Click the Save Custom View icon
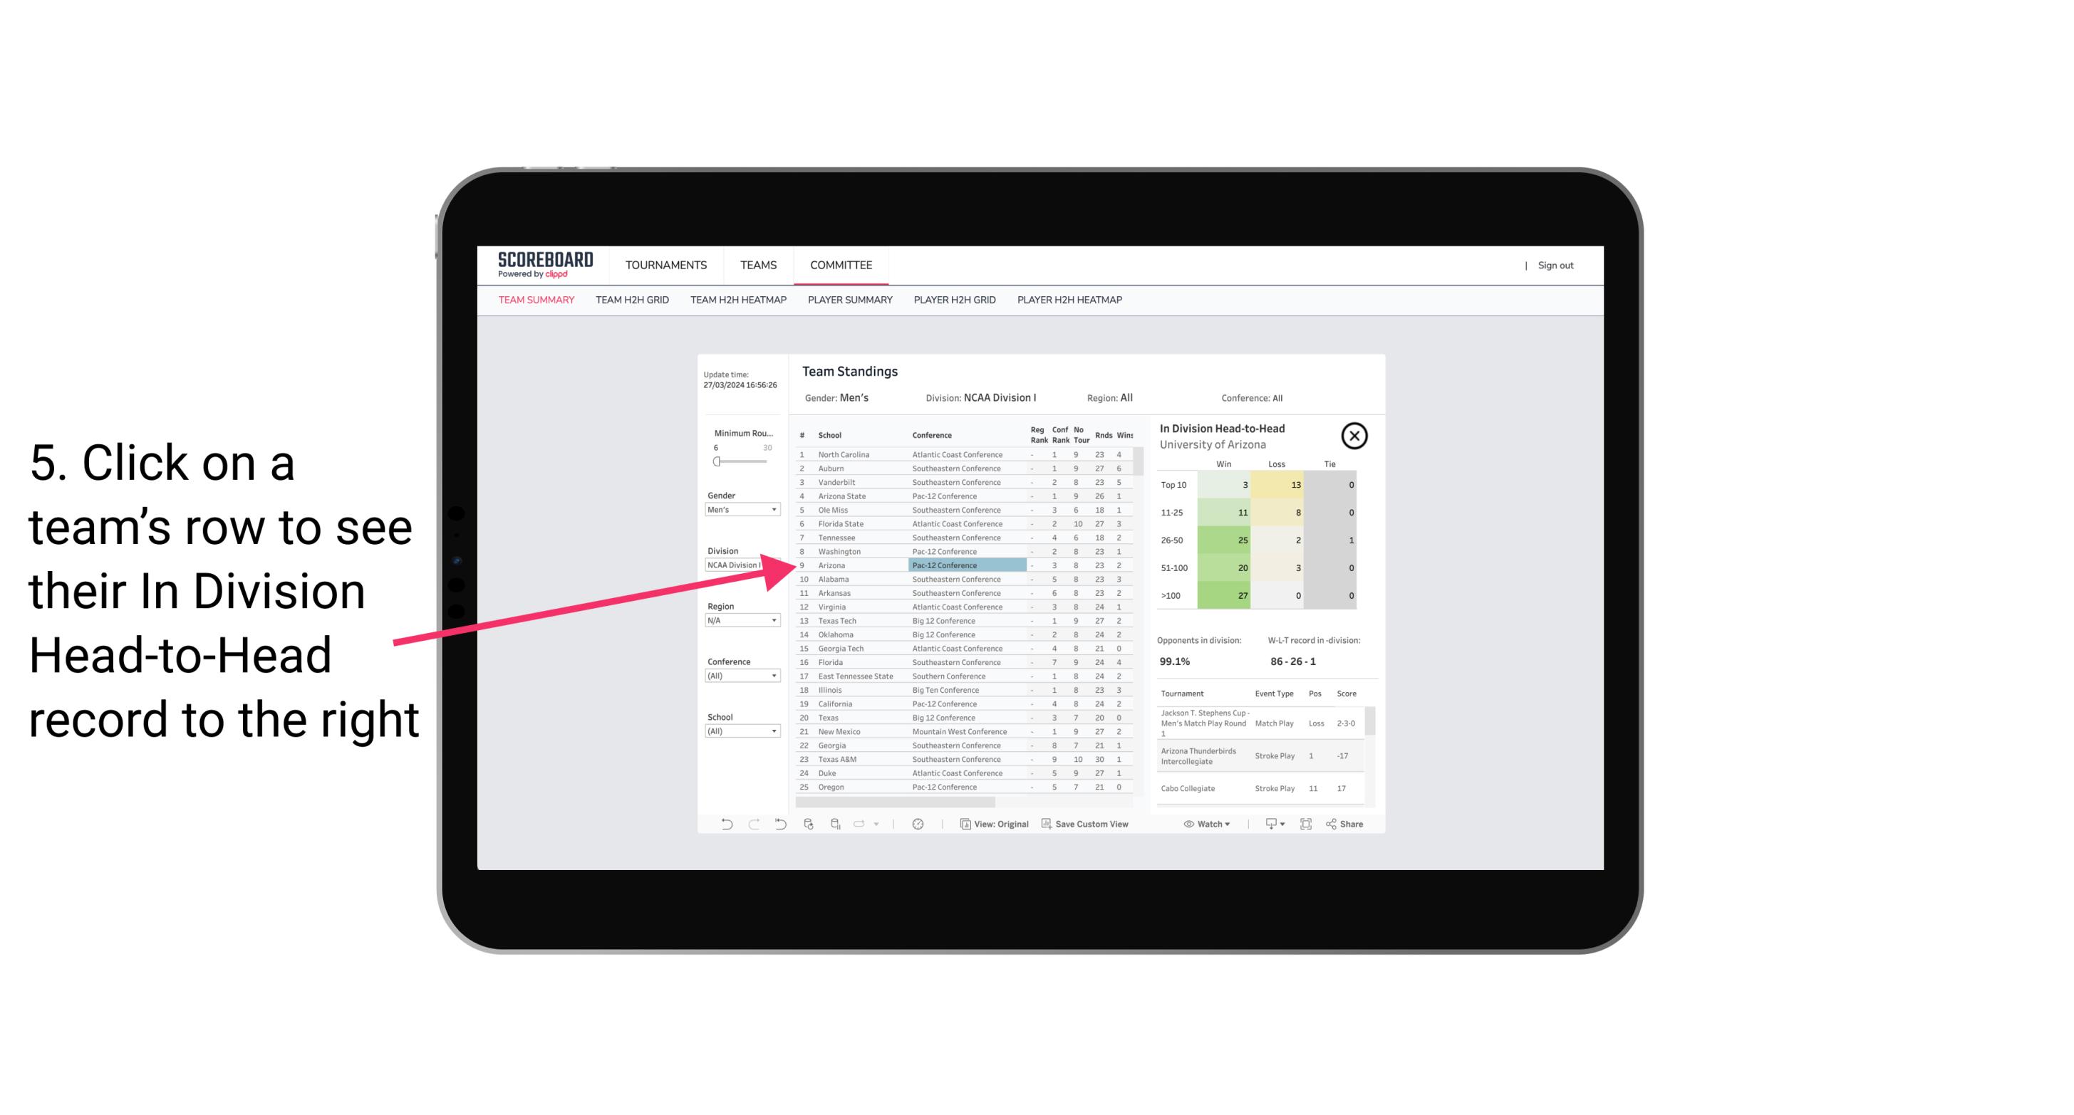This screenshot has height=1115, width=2074. point(1047,824)
